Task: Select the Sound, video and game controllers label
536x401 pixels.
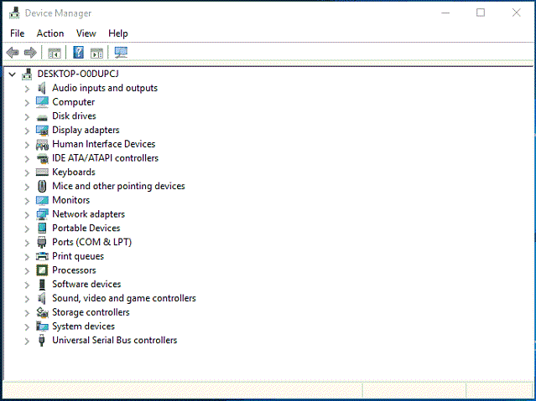Action: coord(124,298)
